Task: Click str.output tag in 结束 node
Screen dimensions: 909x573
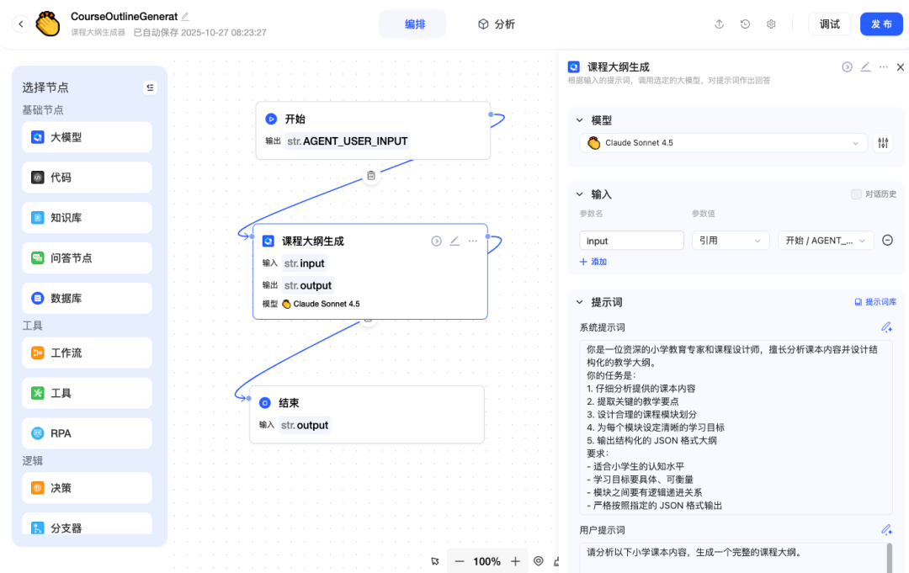Action: click(305, 425)
